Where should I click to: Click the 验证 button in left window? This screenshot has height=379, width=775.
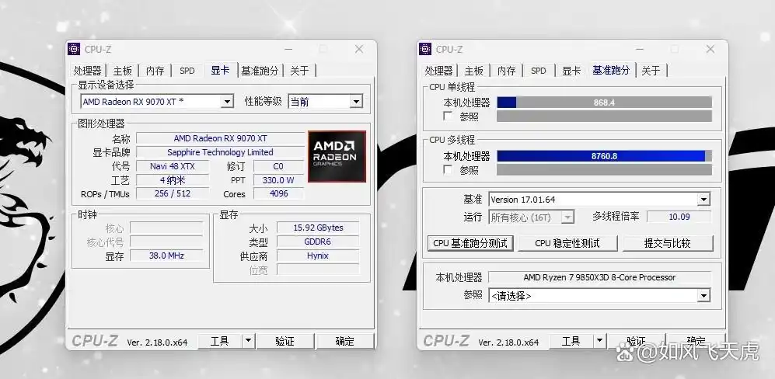pos(285,341)
